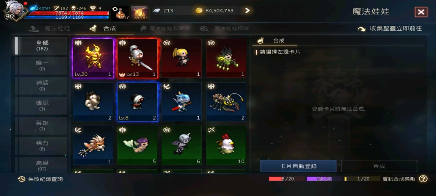Filter by 稀有 category

point(42,146)
